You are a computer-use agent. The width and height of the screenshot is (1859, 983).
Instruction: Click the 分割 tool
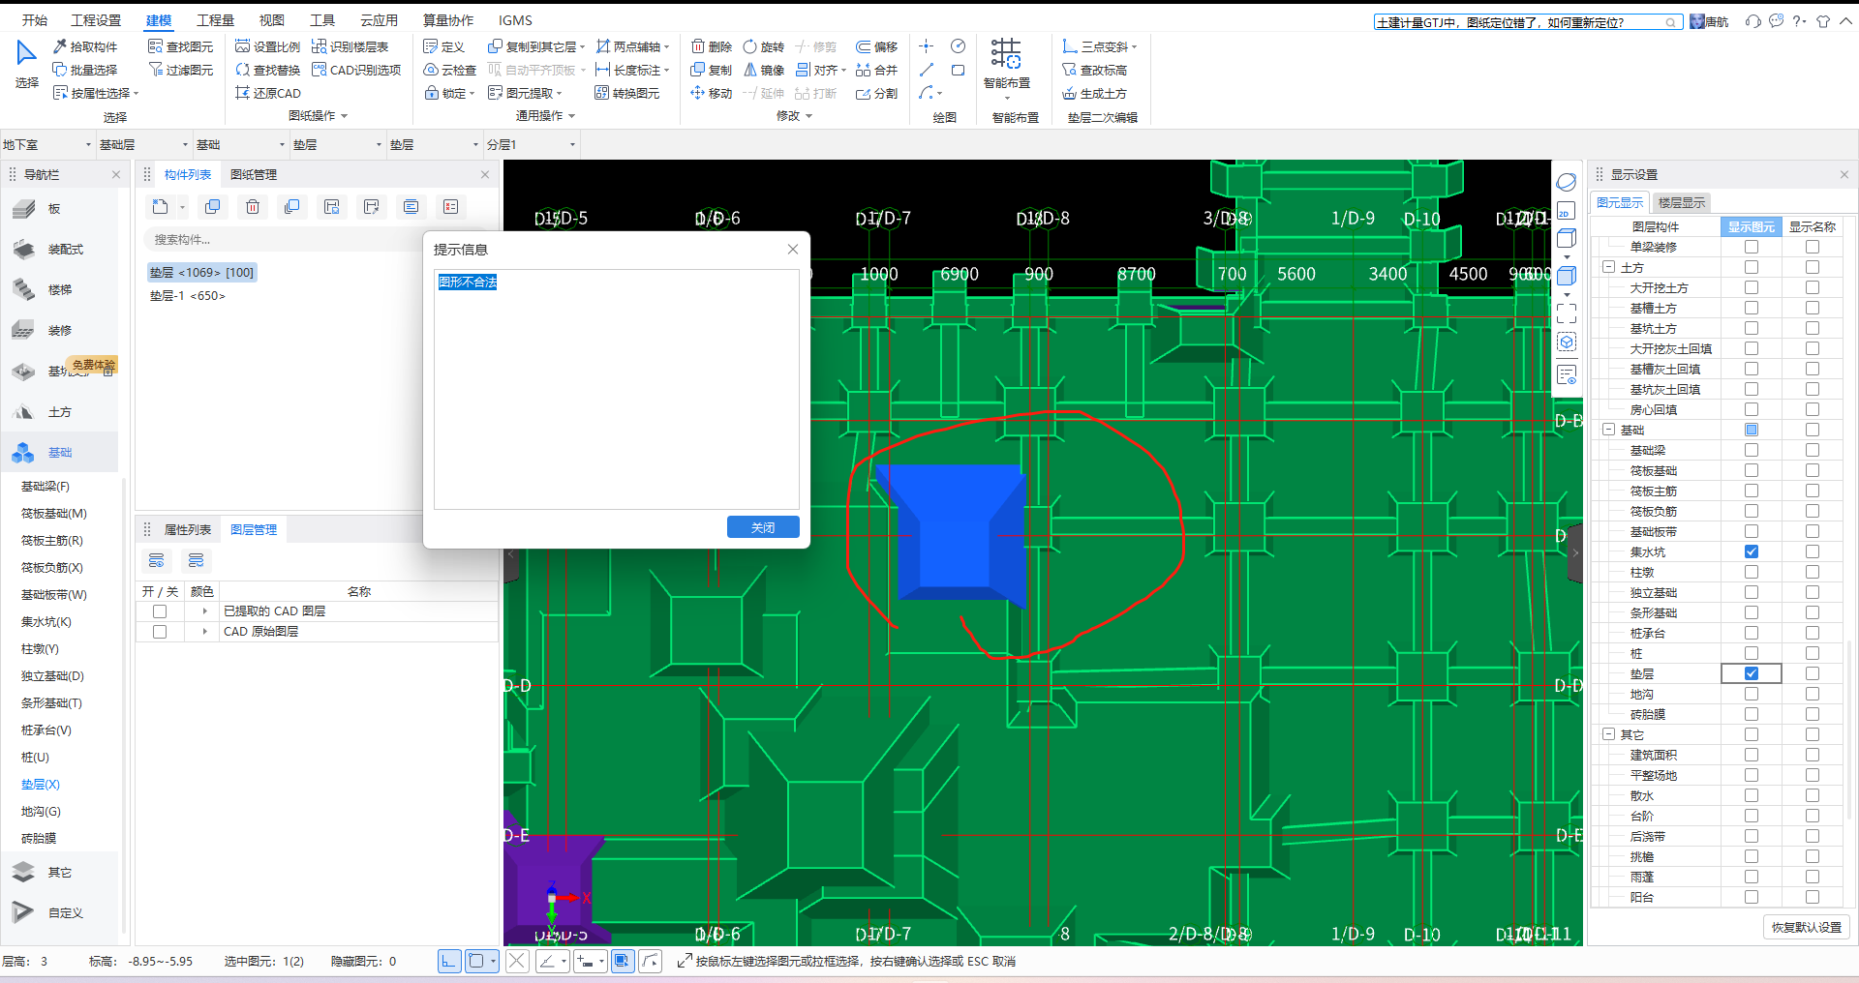point(877,93)
